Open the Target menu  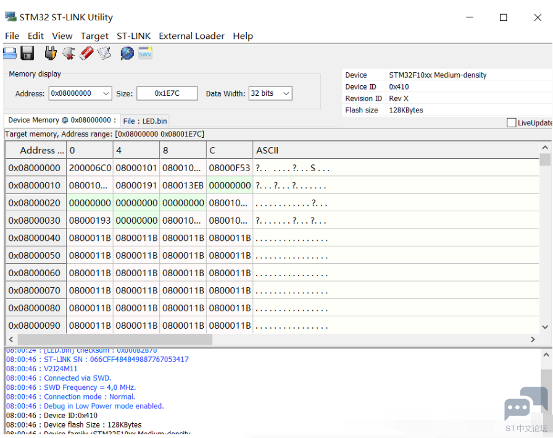(94, 36)
